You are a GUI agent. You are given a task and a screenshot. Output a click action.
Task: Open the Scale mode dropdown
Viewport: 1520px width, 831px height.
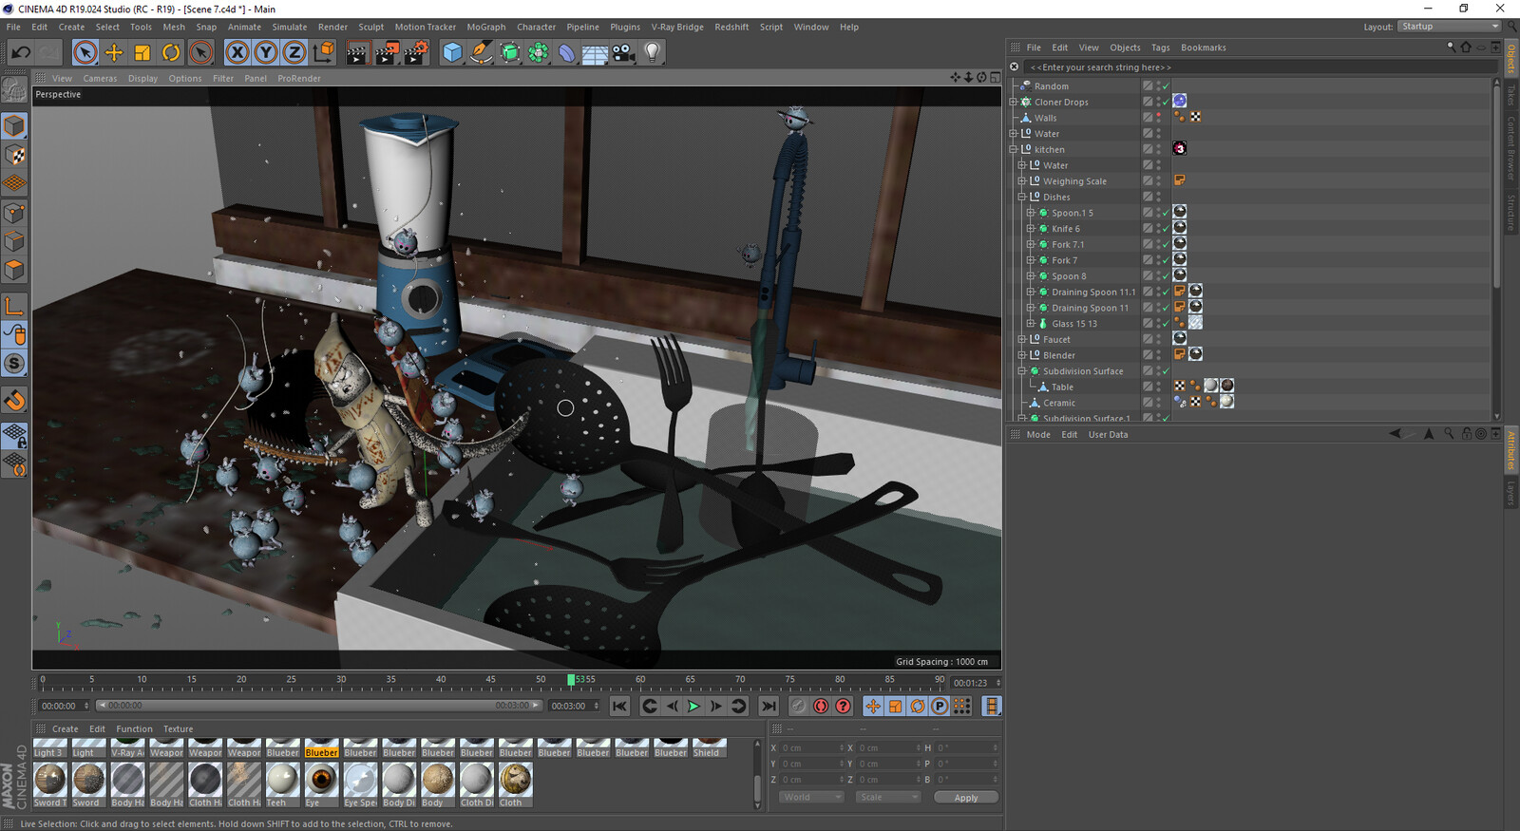(x=887, y=797)
